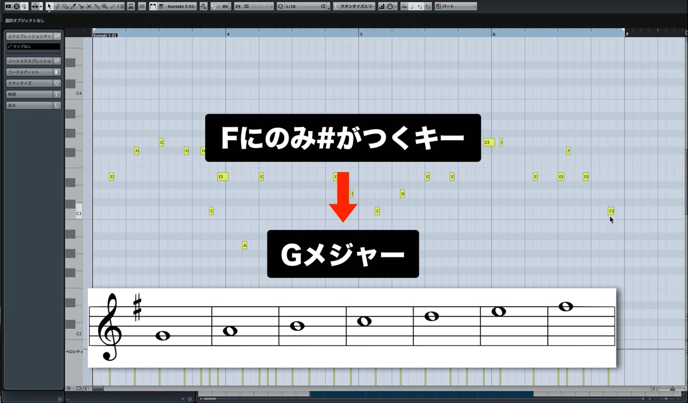Select the Line tool
Viewport: 688px width, 403px height.
point(112,6)
